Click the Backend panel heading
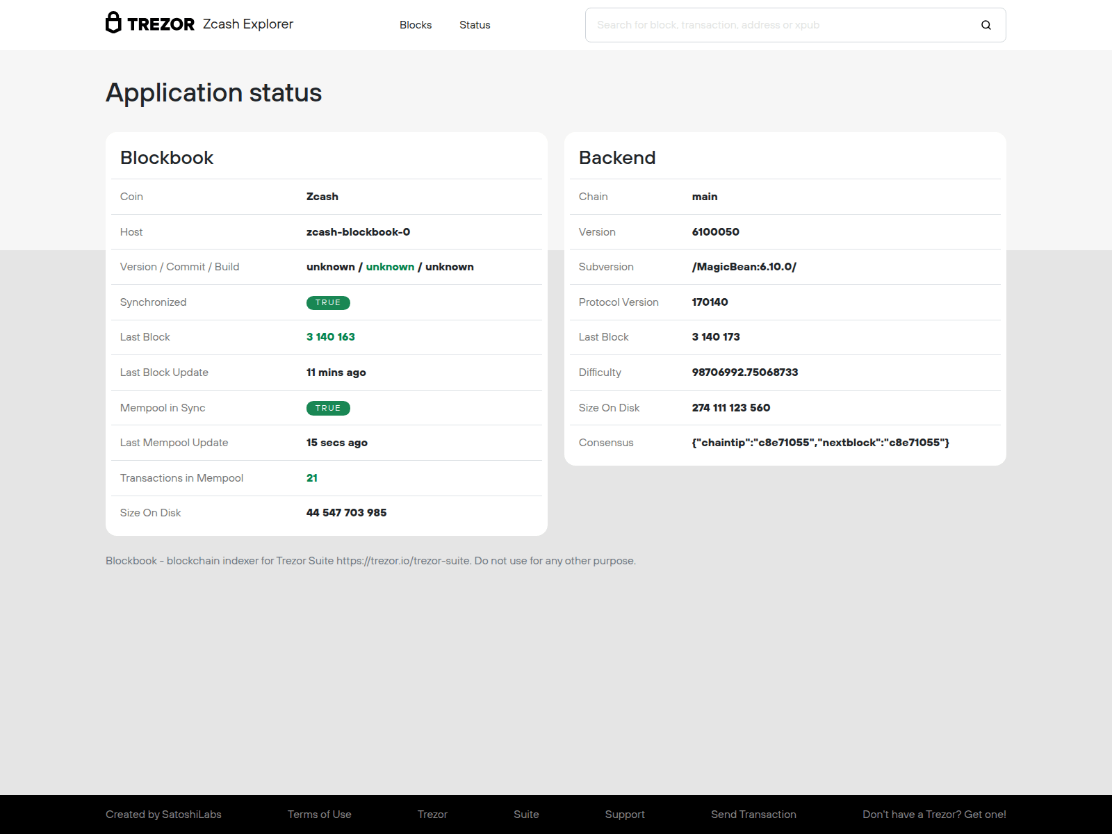The image size is (1112, 834). coord(617,158)
